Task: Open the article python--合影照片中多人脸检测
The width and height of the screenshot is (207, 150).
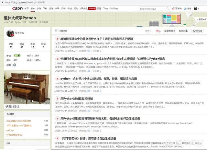Action: 99,79
